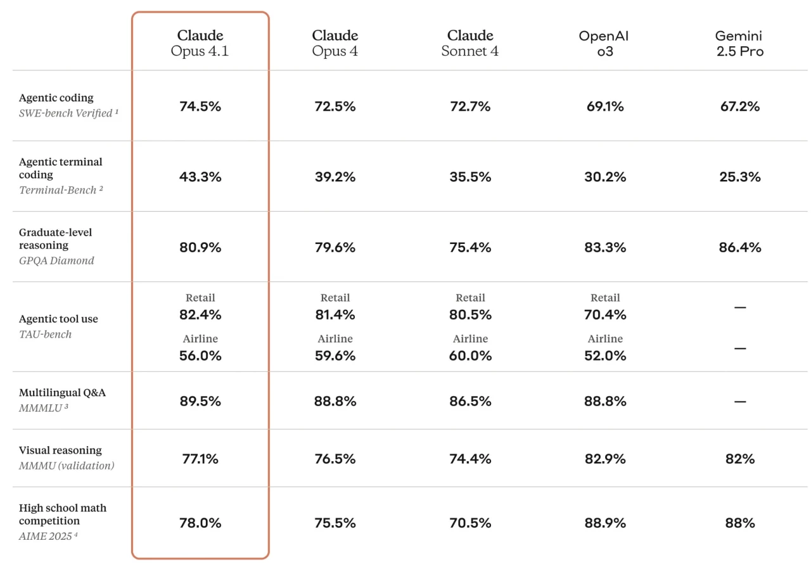The image size is (811, 569).
Task: Click the MMMLU footnote label
Action: coord(44,407)
